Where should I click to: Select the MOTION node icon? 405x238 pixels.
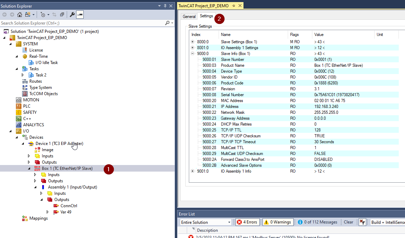19,100
